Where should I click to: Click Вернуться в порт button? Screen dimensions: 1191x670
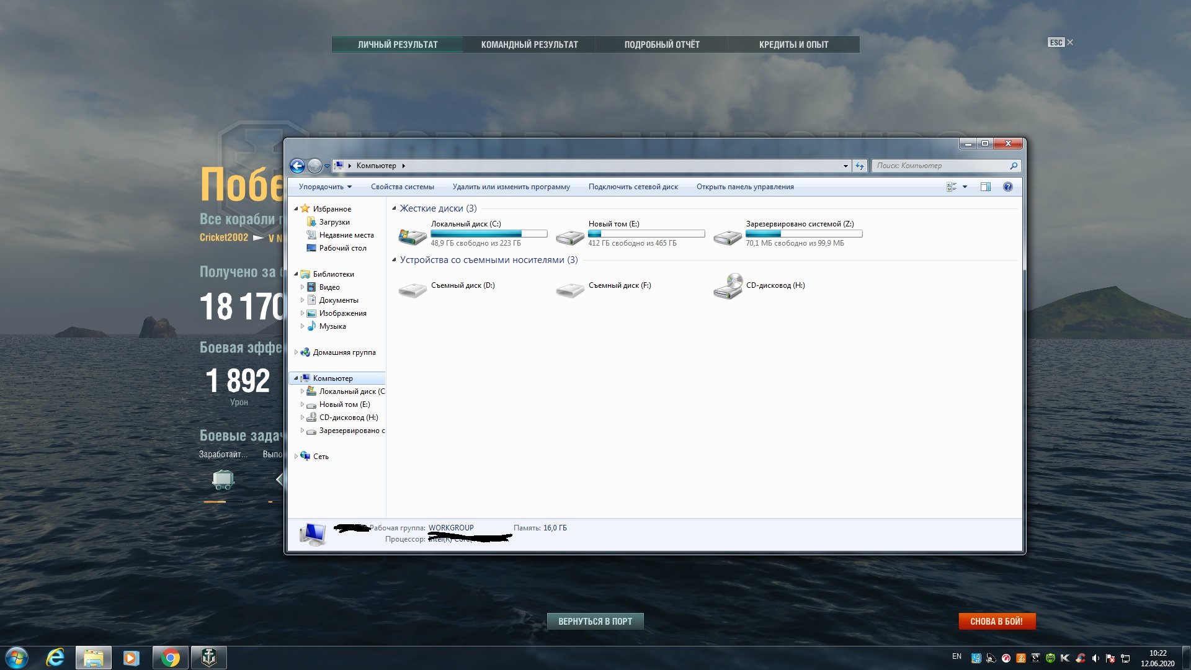point(595,622)
